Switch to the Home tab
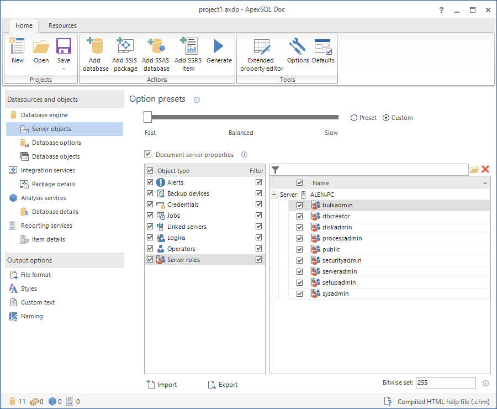The image size is (497, 409). [24, 25]
